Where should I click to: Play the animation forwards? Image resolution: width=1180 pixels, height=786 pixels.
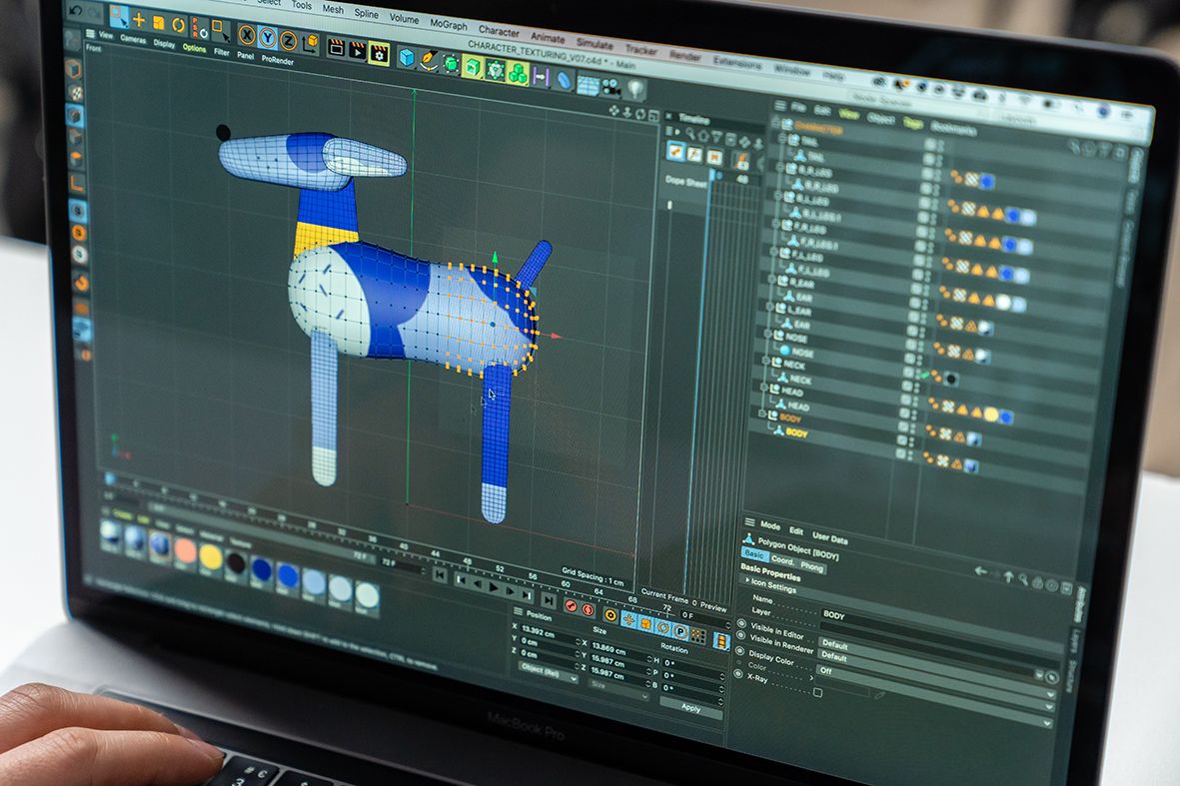point(494,587)
